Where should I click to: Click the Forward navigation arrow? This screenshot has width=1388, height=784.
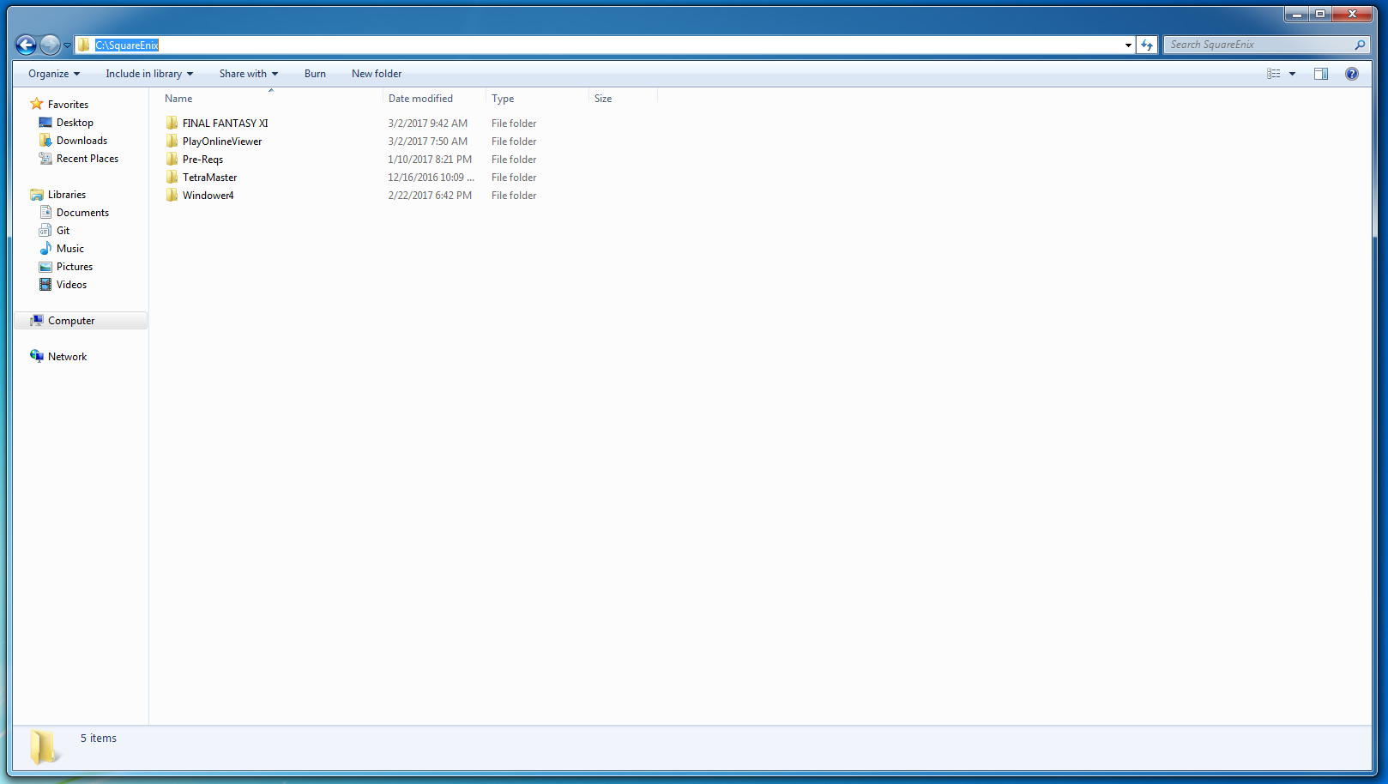pyautogui.click(x=50, y=45)
